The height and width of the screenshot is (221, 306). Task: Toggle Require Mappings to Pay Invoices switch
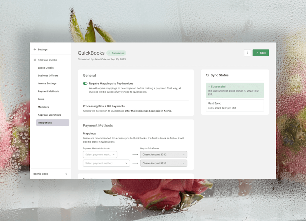[85, 84]
